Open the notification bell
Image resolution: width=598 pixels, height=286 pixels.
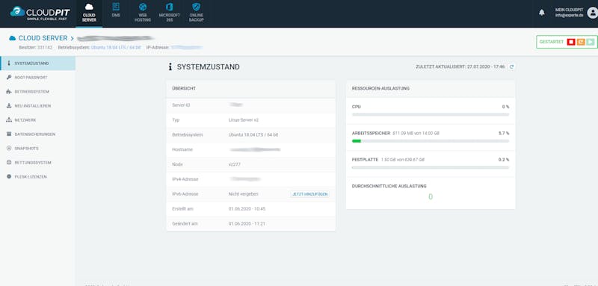pos(541,13)
